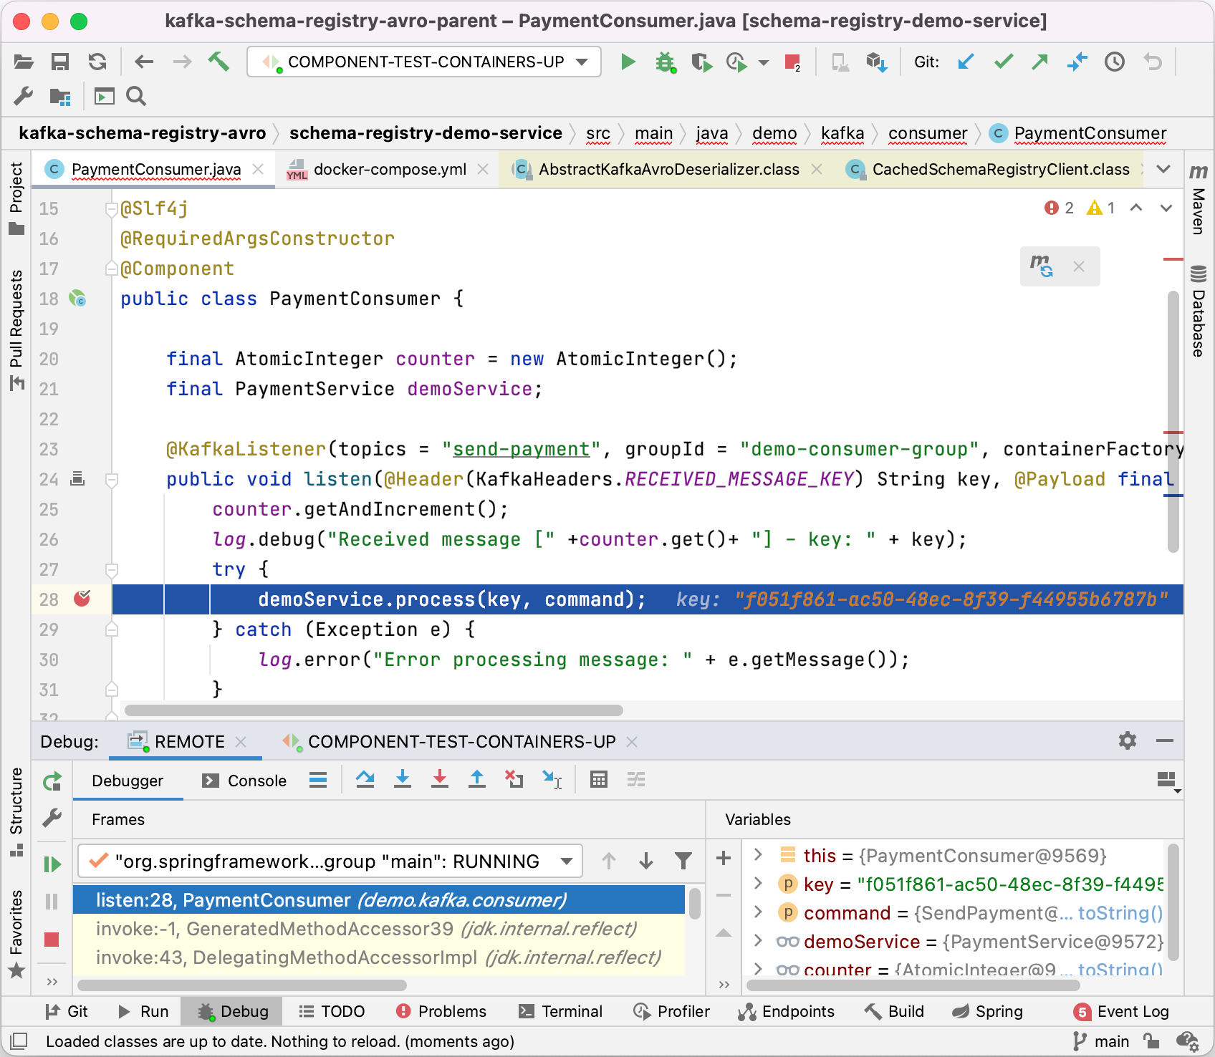Fold the try block at line 27

pos(112,569)
